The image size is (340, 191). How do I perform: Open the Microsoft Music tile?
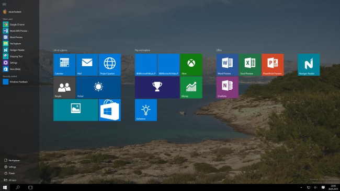coord(146,65)
